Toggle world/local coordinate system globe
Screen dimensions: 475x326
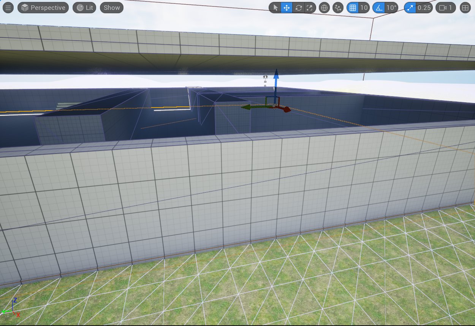point(324,8)
